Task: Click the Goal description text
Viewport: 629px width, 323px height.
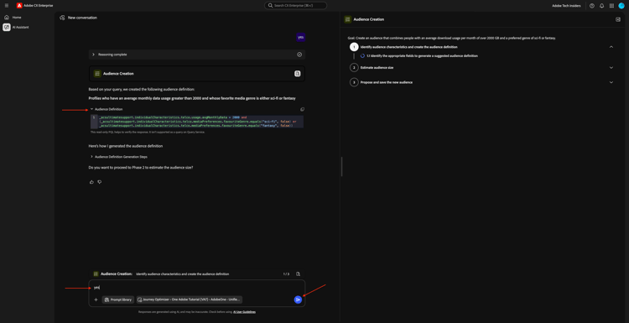Action: [x=451, y=38]
